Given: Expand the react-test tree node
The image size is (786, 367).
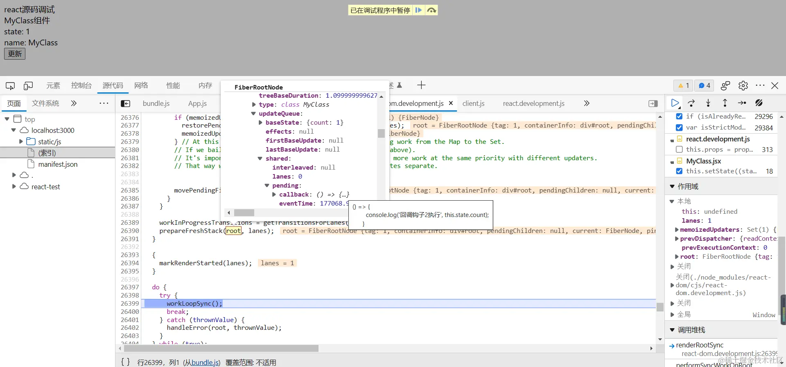Looking at the screenshot, I should click(14, 187).
